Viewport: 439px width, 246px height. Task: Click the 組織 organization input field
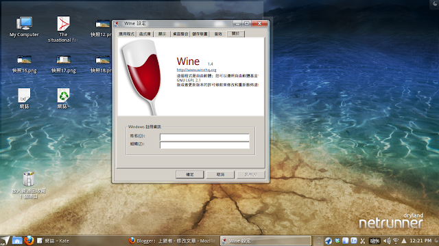click(204, 145)
